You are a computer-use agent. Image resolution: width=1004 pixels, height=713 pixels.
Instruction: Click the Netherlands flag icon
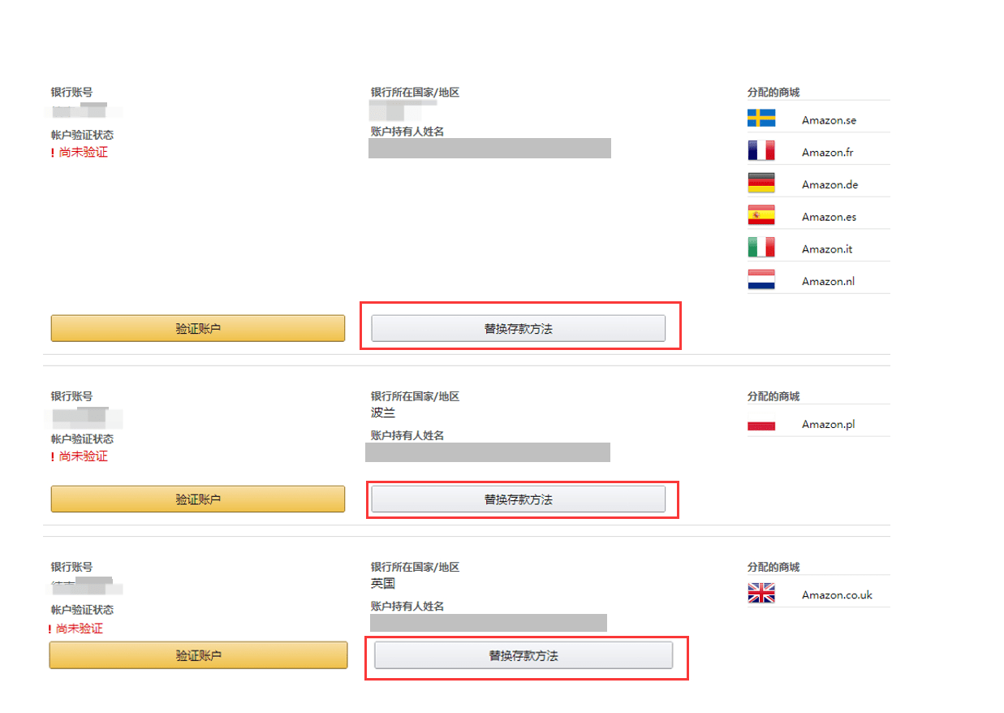pyautogui.click(x=761, y=280)
